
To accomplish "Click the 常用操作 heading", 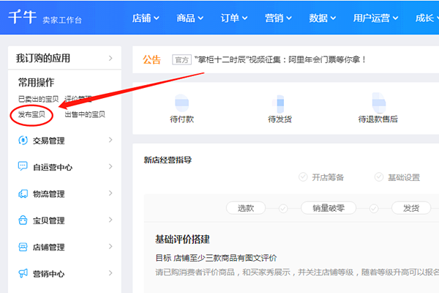I will 36,83.
